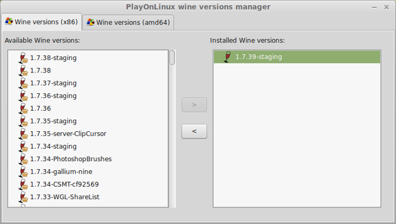The image size is (396, 224).
Task: Click wine icon beside 1.7.34-CSMT-cf92569
Action: (x=23, y=184)
